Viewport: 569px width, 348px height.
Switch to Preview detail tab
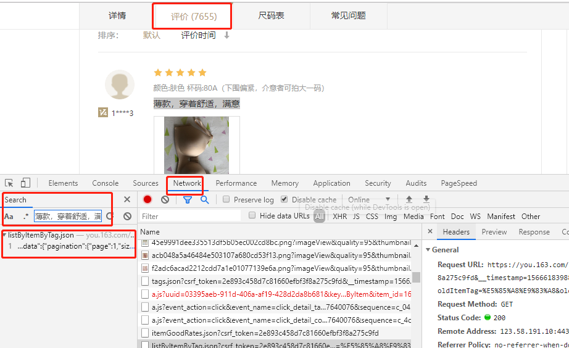[494, 232]
